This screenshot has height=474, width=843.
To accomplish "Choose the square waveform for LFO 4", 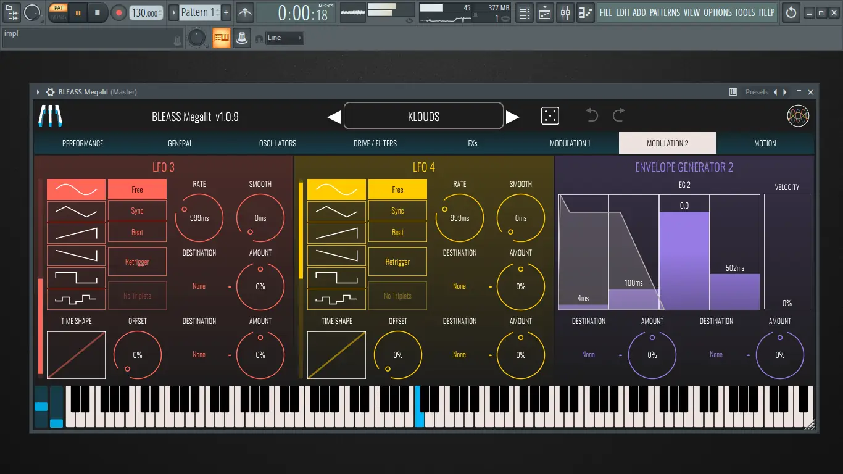I will coord(336,276).
